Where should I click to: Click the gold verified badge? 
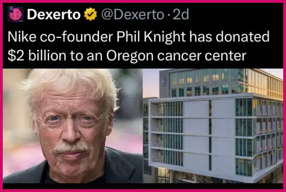coord(90,14)
